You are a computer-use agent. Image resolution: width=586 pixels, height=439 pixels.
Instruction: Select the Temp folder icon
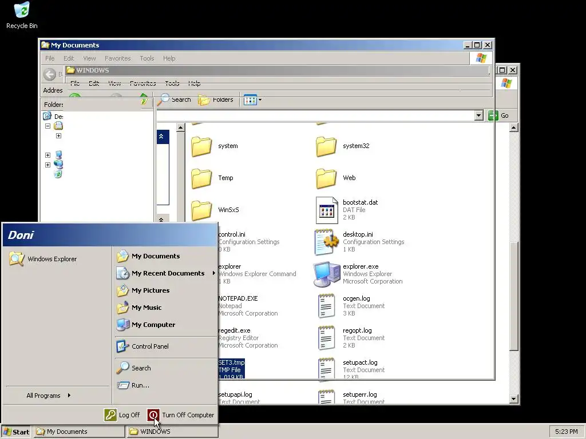[x=201, y=178]
